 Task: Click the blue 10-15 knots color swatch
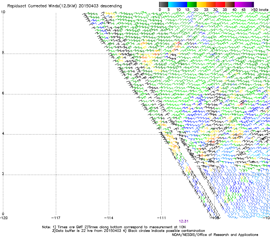(x=182, y=4)
